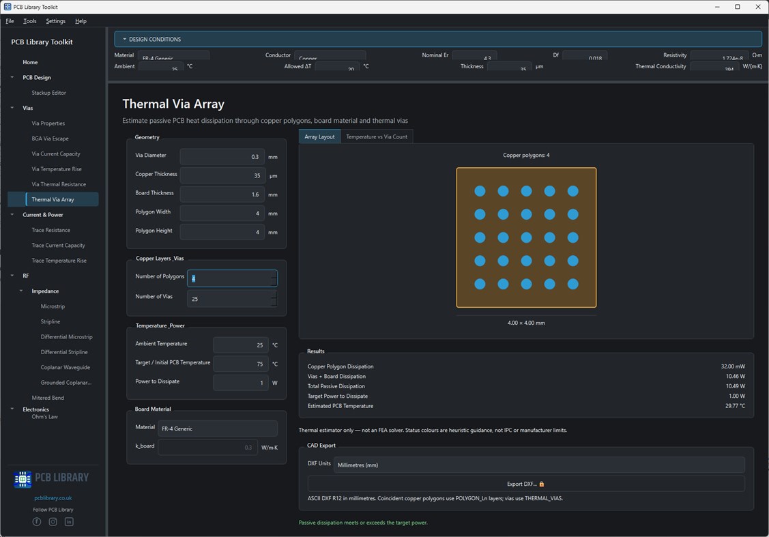This screenshot has height=537, width=769.
Task: Open the Facebook follow icon
Action: pyautogui.click(x=37, y=522)
